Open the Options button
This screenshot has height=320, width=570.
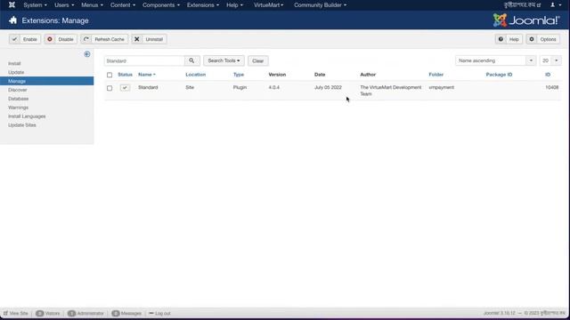(543, 39)
